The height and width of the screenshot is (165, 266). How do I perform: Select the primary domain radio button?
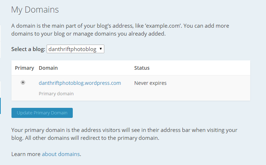tap(23, 83)
